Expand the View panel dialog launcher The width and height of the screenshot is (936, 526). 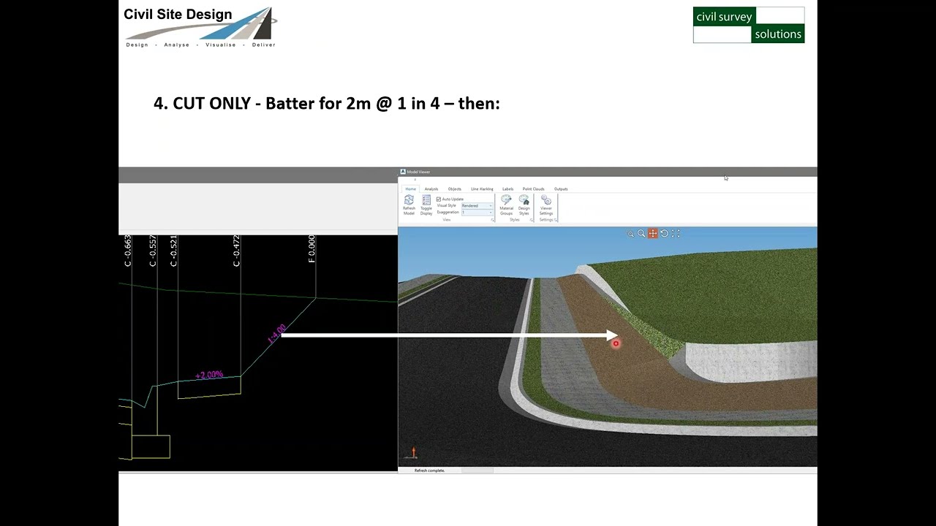pyautogui.click(x=493, y=220)
